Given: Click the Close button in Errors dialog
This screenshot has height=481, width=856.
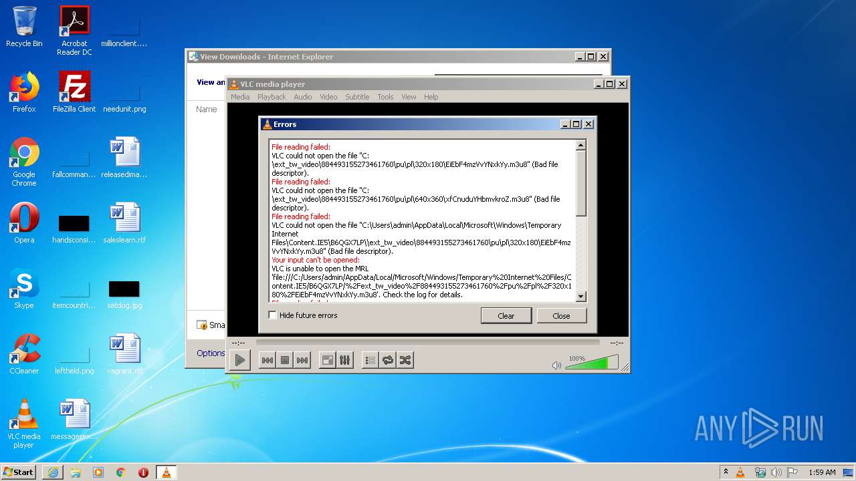Looking at the screenshot, I should (561, 316).
